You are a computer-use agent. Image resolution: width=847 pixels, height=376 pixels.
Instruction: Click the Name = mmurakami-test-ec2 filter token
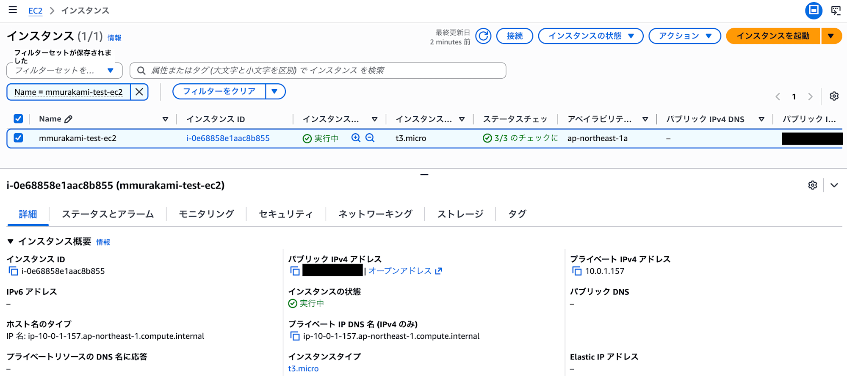(68, 92)
